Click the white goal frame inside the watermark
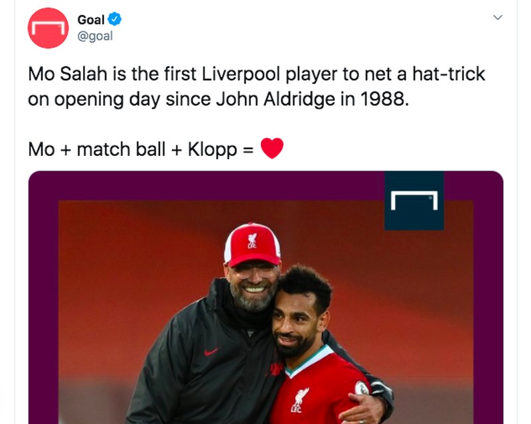531x424 pixels. pos(413,199)
